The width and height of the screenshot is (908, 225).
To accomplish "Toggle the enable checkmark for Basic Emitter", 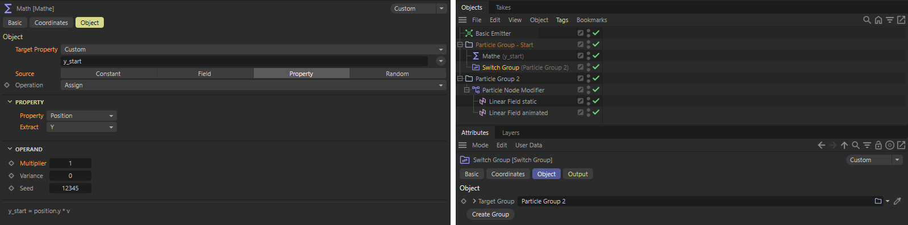I will click(596, 33).
